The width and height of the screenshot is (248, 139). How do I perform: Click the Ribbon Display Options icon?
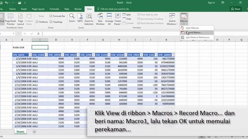pyautogui.click(x=223, y=3)
